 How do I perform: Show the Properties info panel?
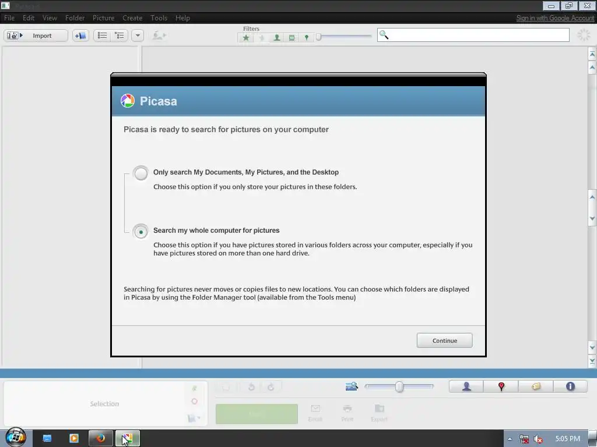coord(570,386)
